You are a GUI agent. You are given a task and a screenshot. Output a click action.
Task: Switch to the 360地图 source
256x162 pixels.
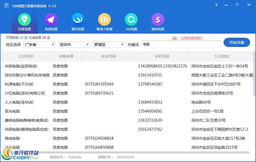pyautogui.click(x=131, y=22)
